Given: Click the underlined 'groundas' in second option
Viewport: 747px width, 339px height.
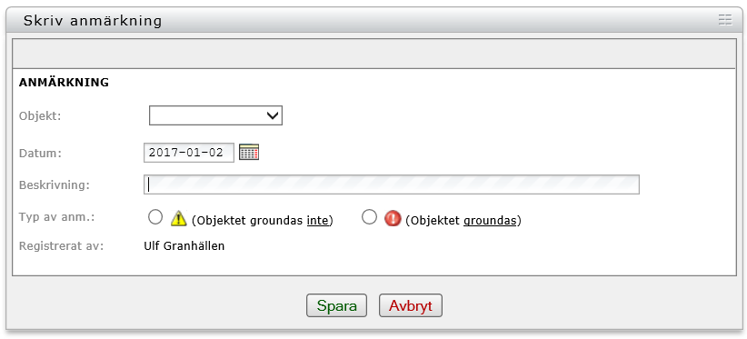Looking at the screenshot, I should pos(490,221).
